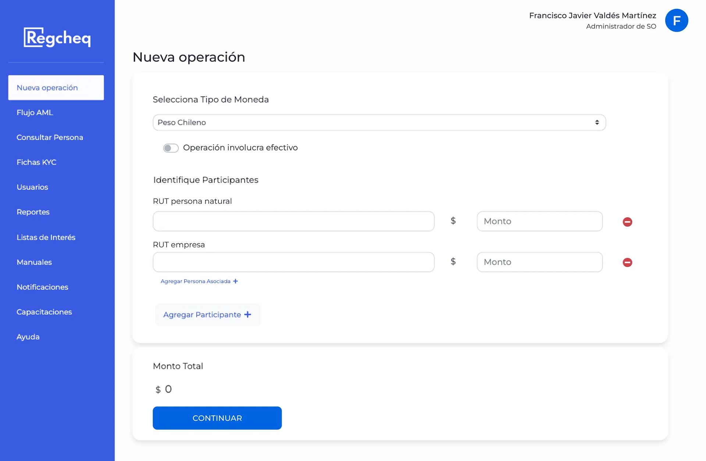
Task: Remove the RUT empresa participant row
Action: click(627, 262)
